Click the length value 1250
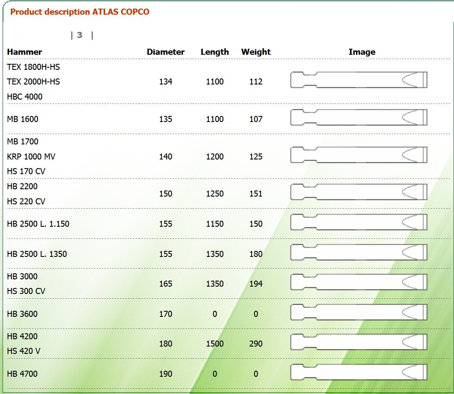 click(215, 194)
